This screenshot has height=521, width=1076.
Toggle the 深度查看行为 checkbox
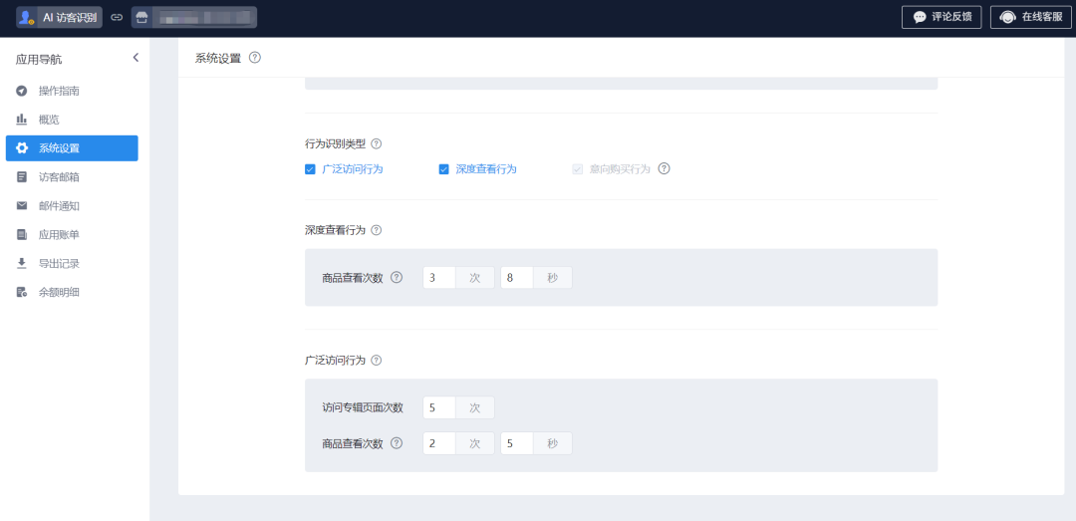443,169
